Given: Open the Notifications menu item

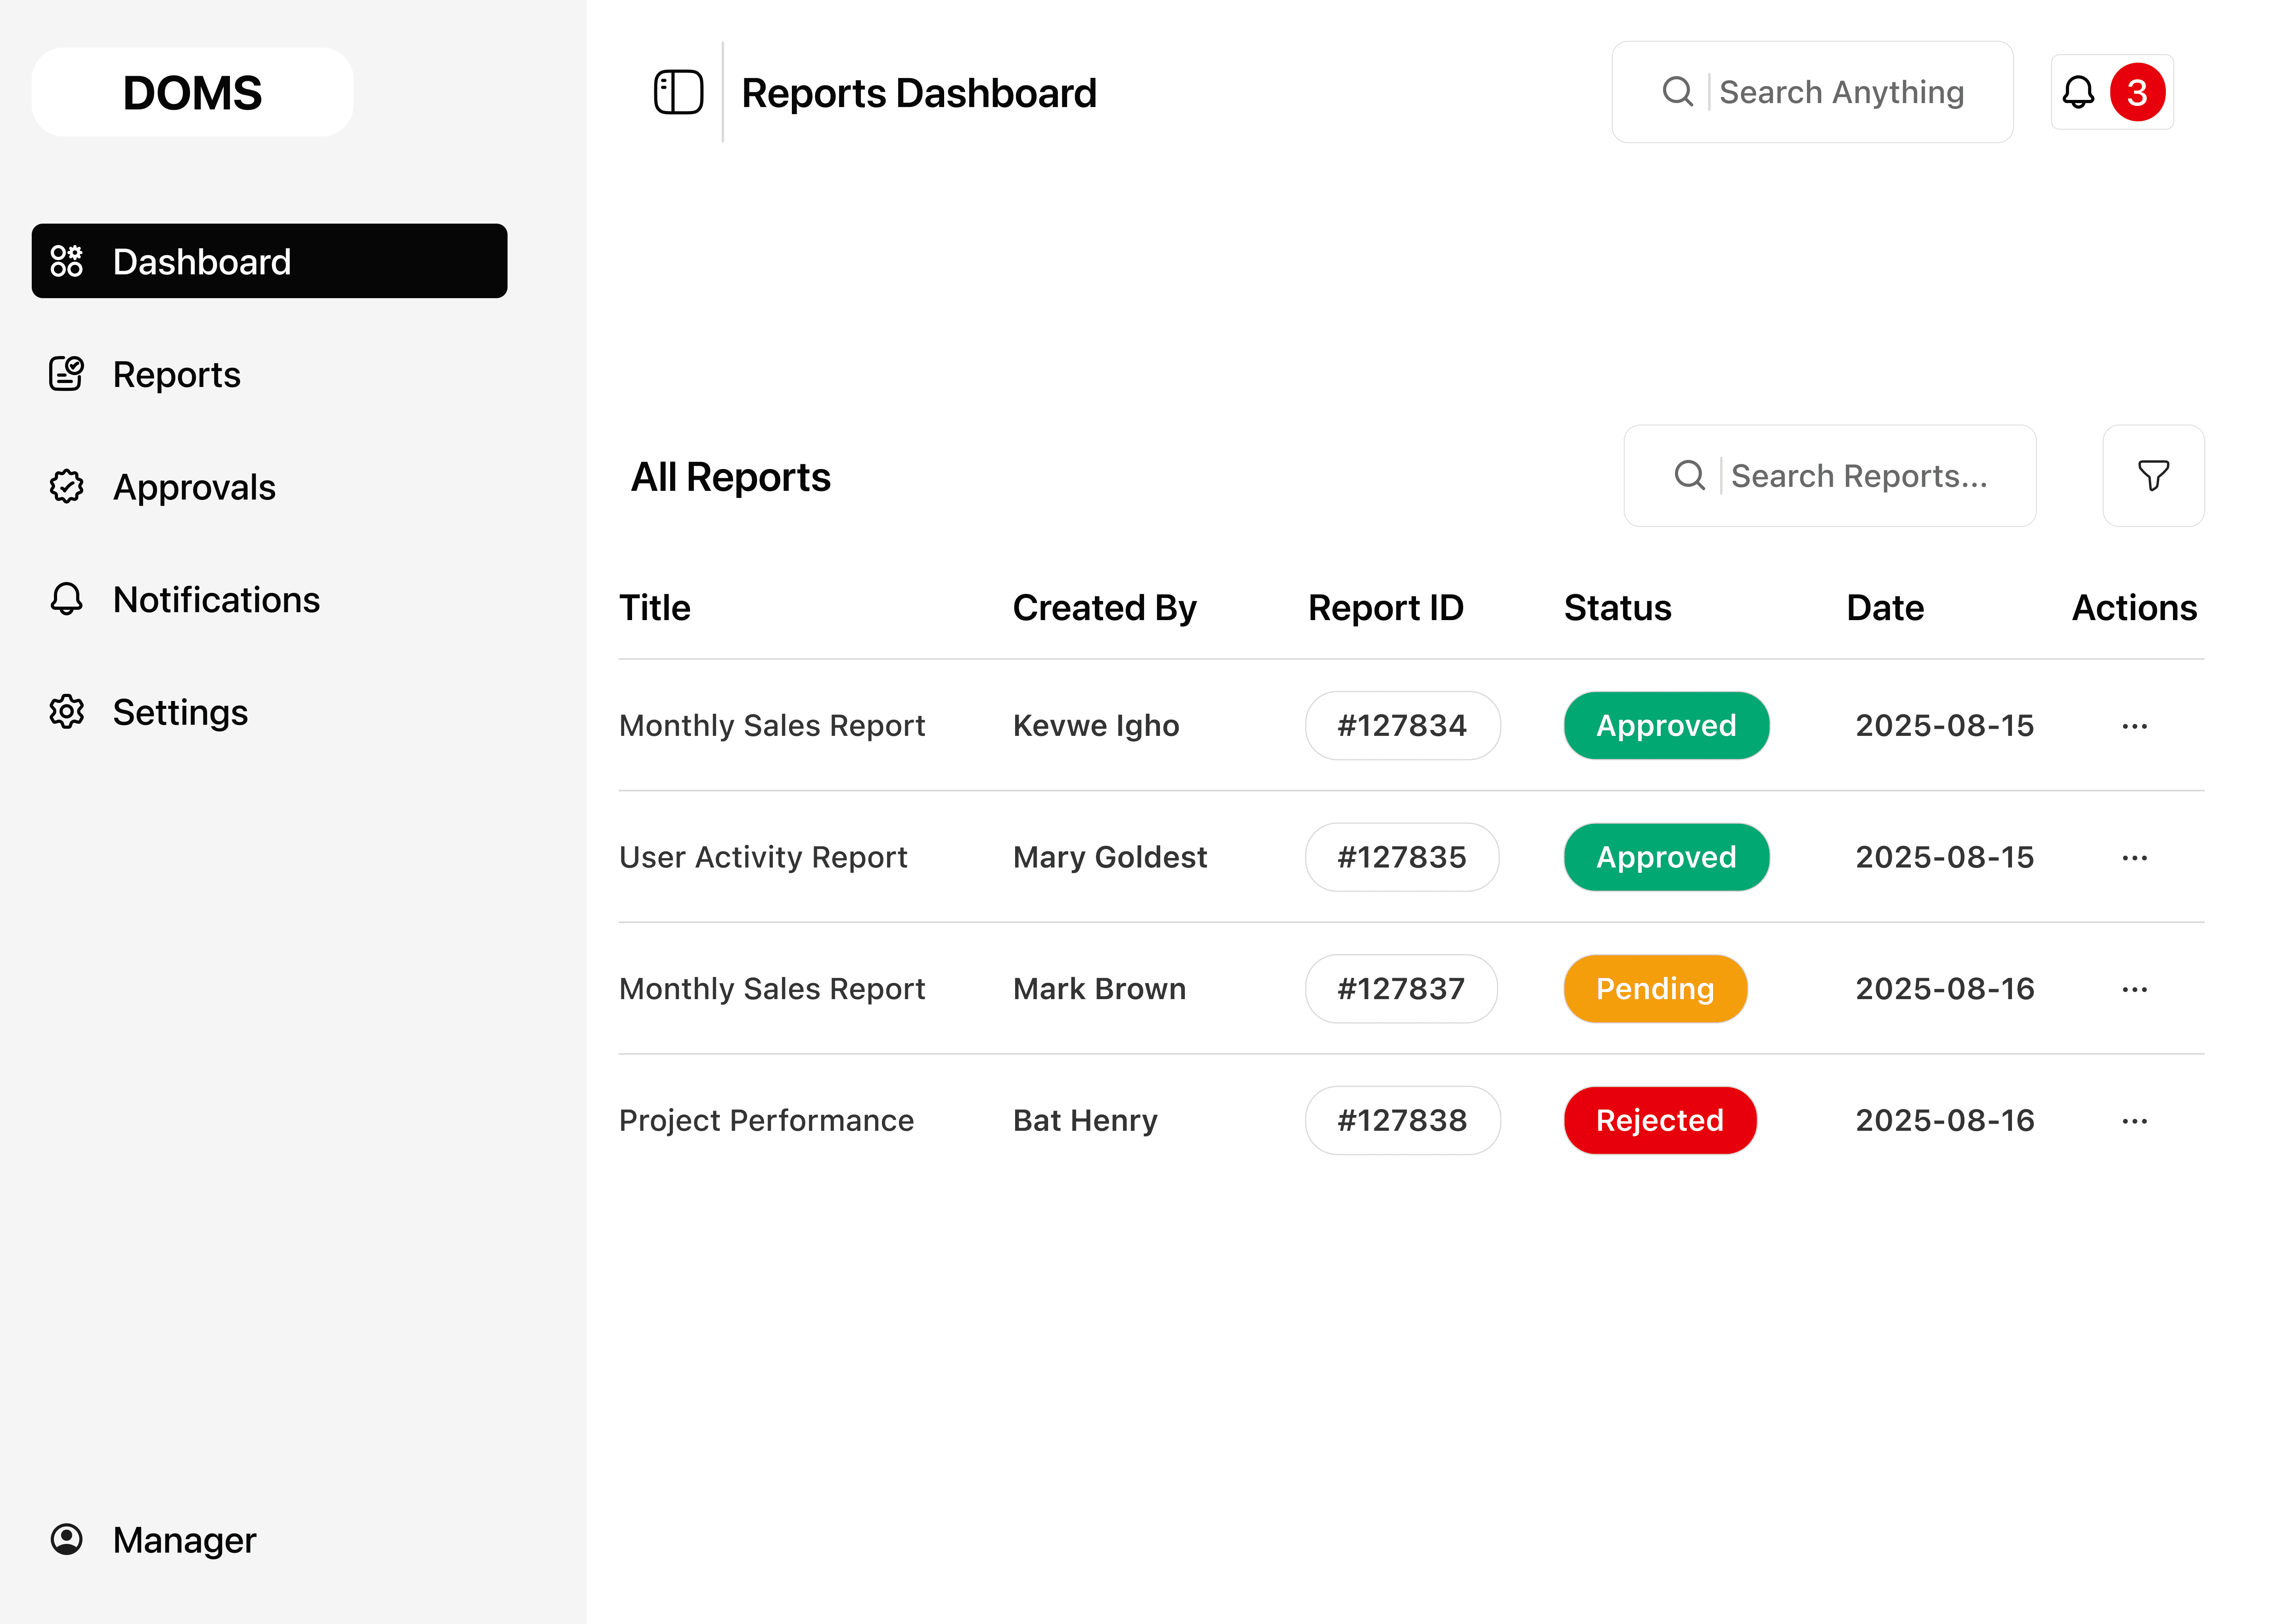Looking at the screenshot, I should pos(216,600).
